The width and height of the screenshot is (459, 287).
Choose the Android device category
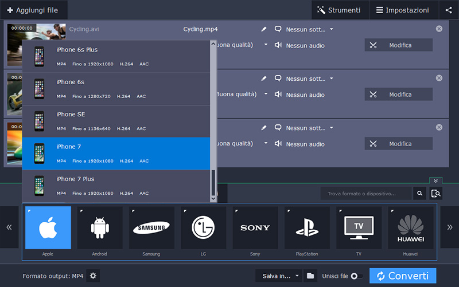pyautogui.click(x=100, y=228)
